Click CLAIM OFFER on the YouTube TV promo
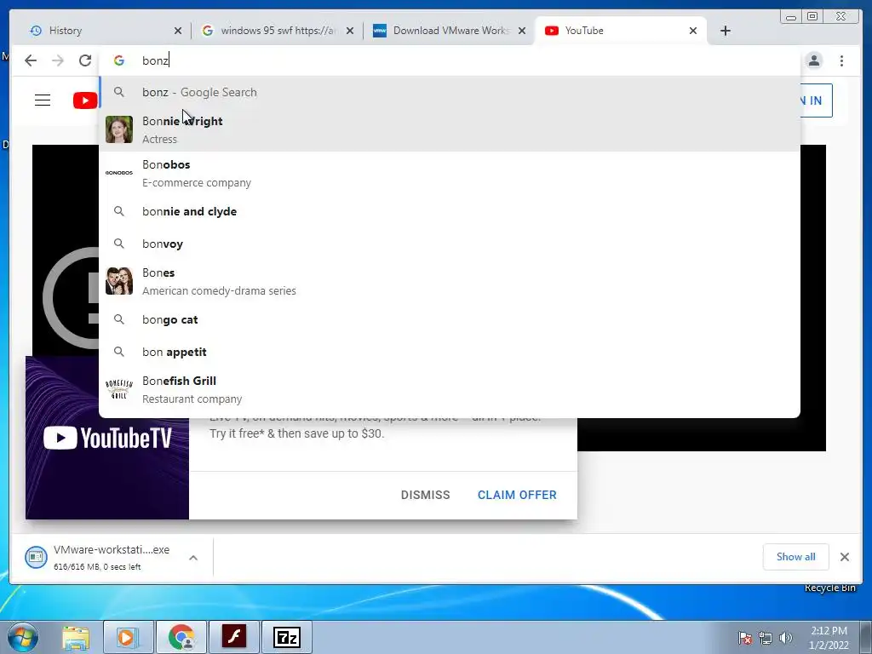This screenshot has width=872, height=654. 517,495
